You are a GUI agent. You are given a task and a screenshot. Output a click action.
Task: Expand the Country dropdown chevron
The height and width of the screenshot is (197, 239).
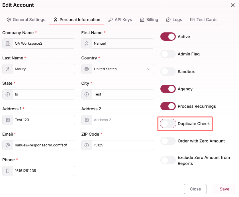click(x=149, y=69)
